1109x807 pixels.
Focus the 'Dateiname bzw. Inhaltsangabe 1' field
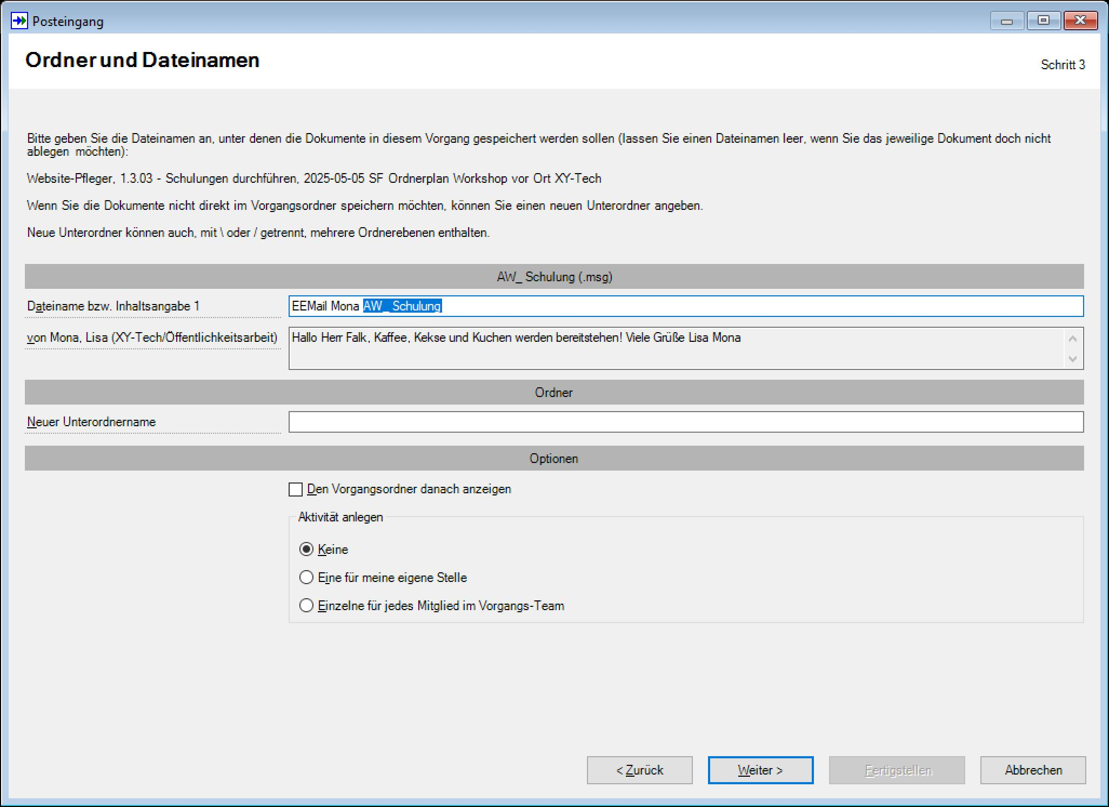[686, 306]
